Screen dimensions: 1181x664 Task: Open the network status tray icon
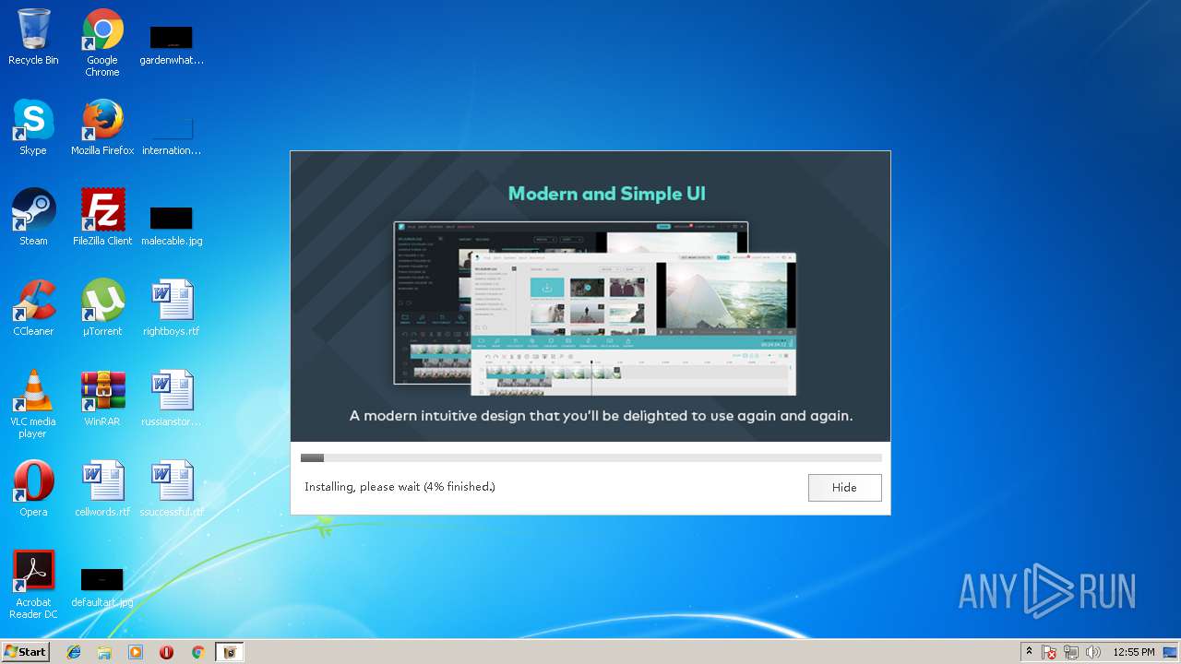point(1071,652)
